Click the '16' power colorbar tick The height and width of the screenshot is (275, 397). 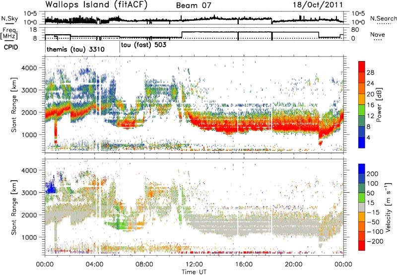[370, 105]
